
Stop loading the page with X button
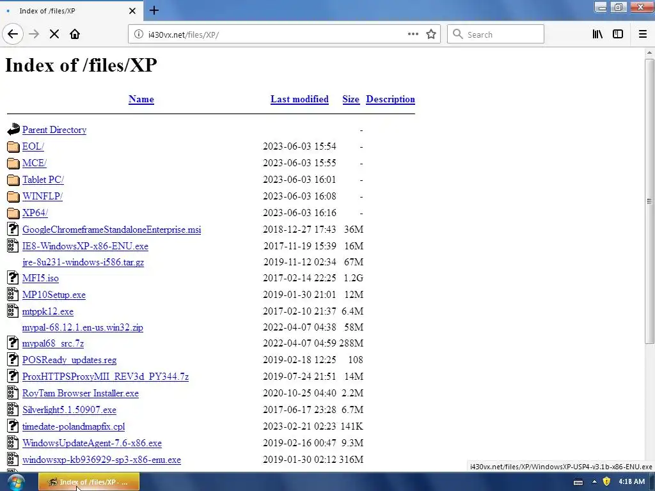54,35
